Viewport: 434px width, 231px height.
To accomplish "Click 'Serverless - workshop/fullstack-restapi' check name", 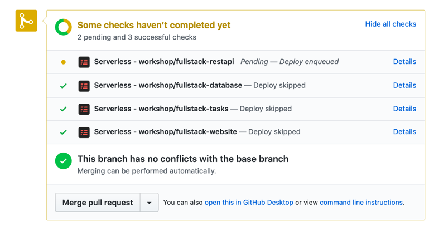I will coord(164,62).
